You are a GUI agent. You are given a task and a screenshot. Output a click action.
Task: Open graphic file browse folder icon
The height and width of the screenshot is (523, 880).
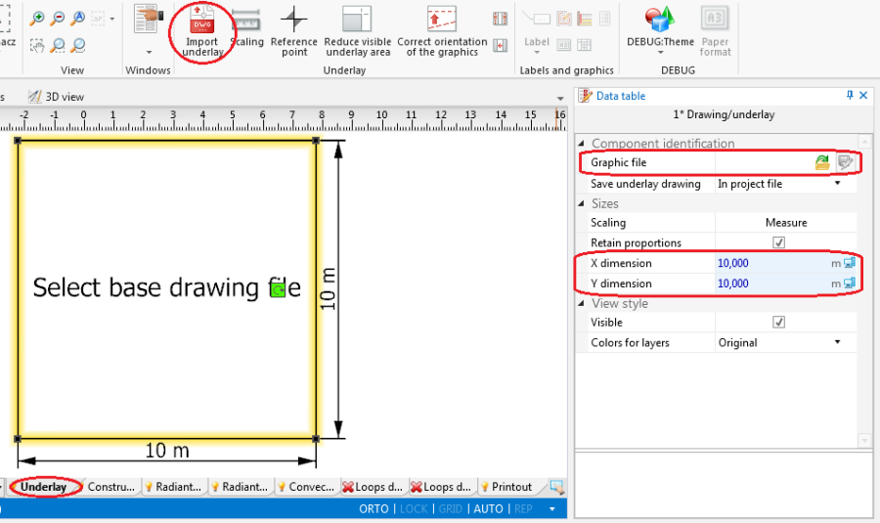click(x=822, y=162)
